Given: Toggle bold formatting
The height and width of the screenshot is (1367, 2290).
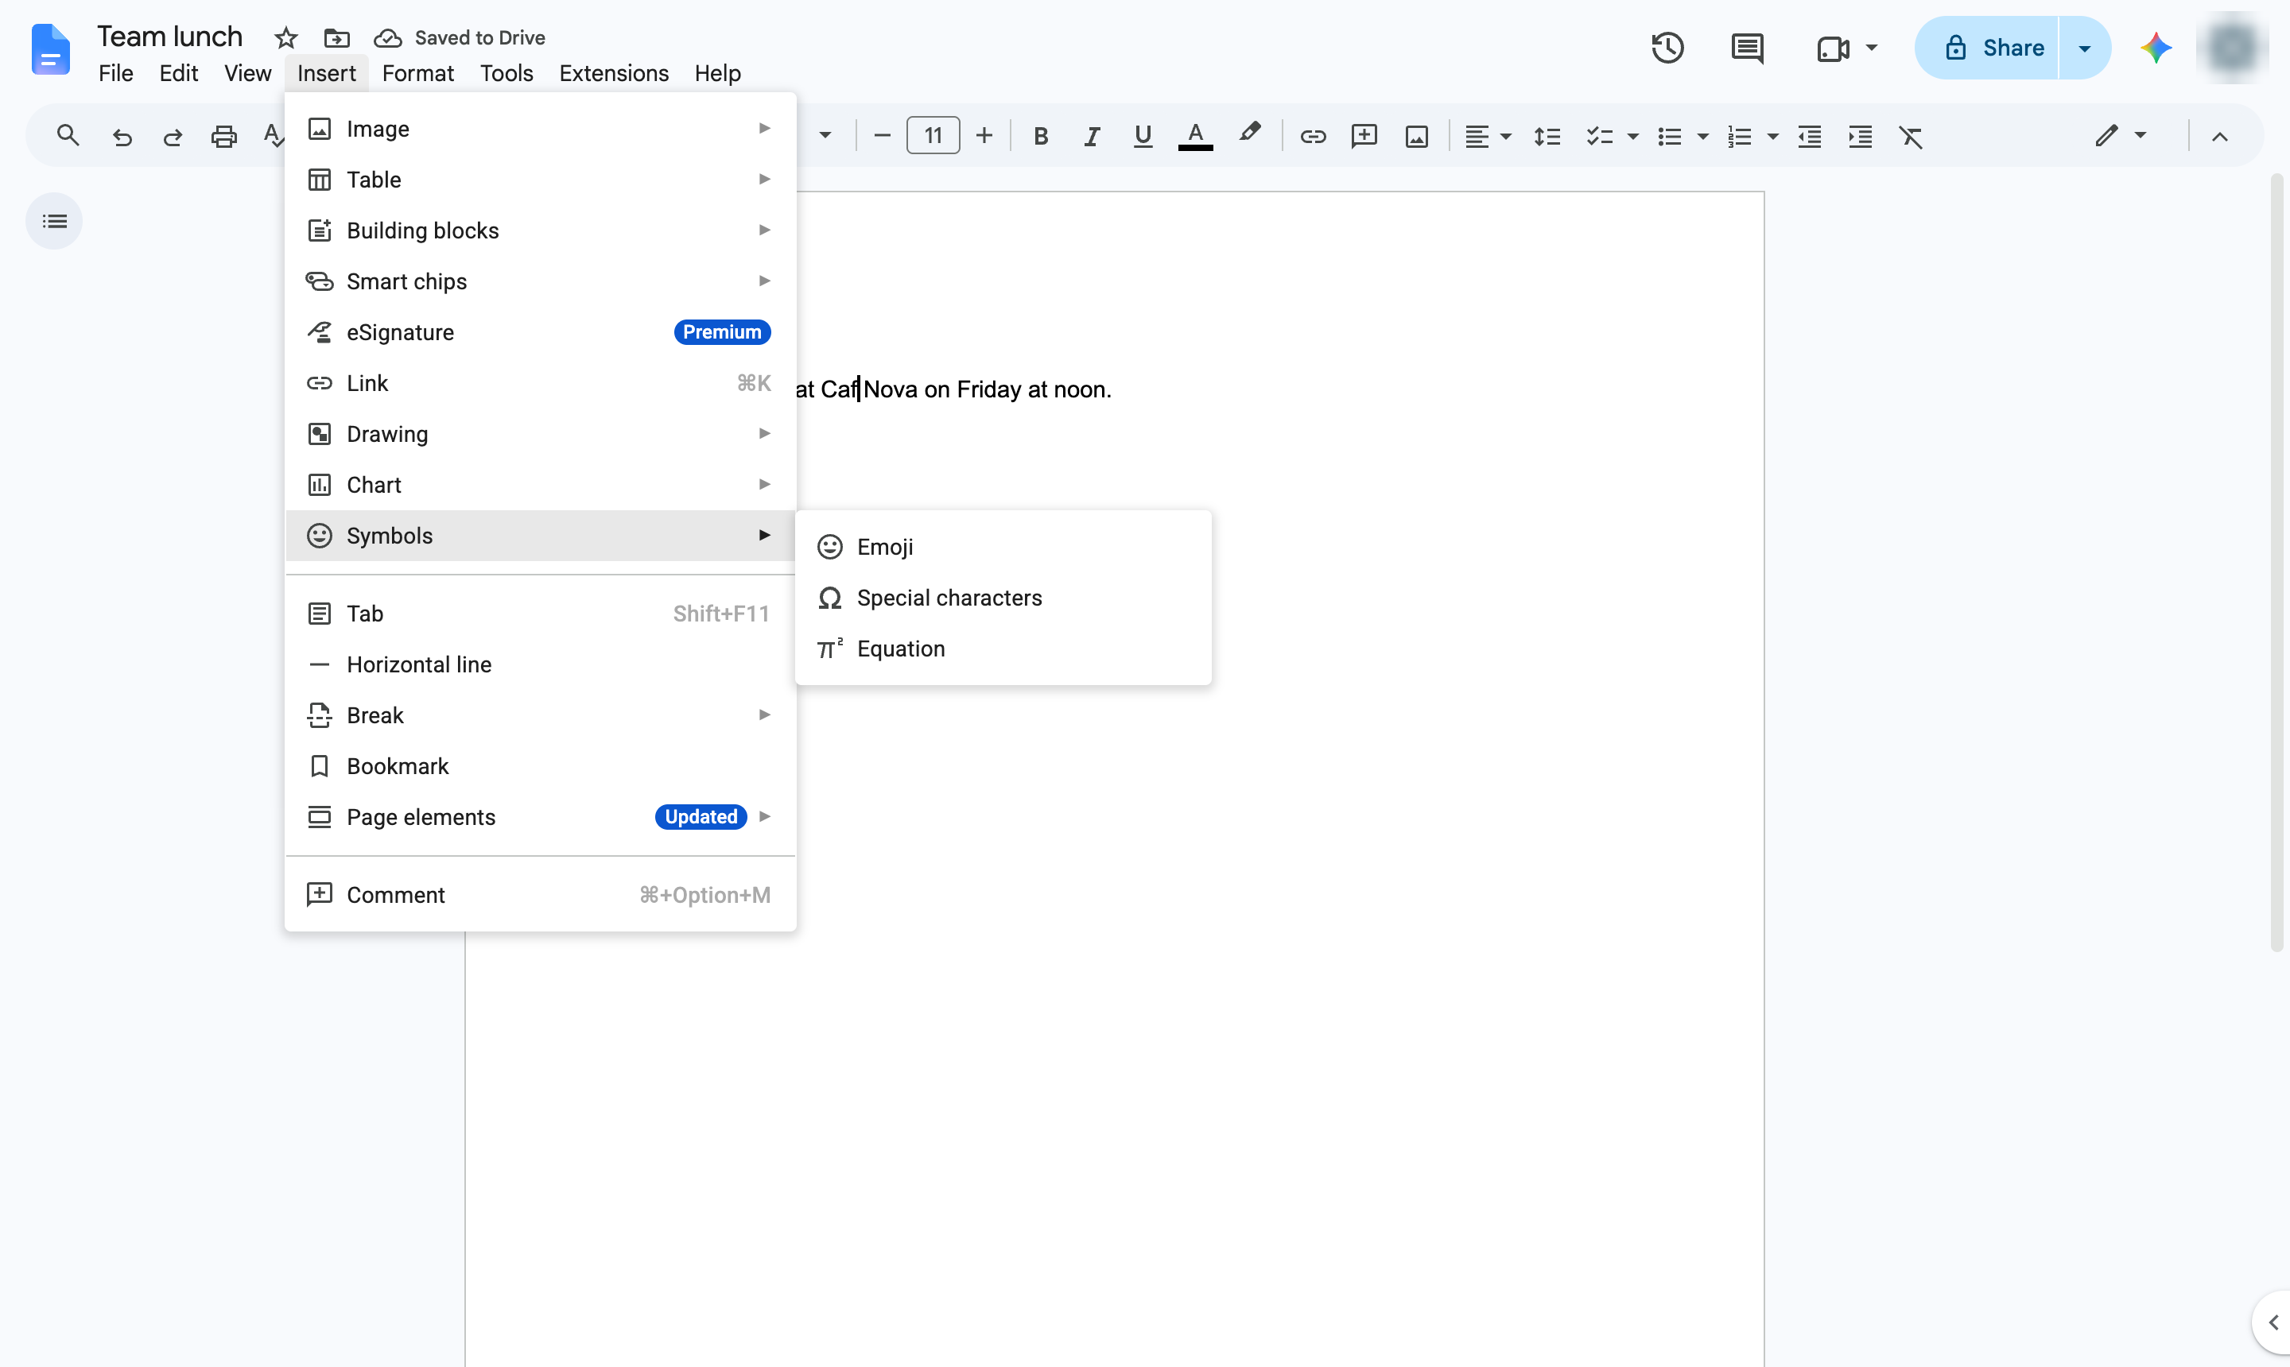Looking at the screenshot, I should [1040, 137].
